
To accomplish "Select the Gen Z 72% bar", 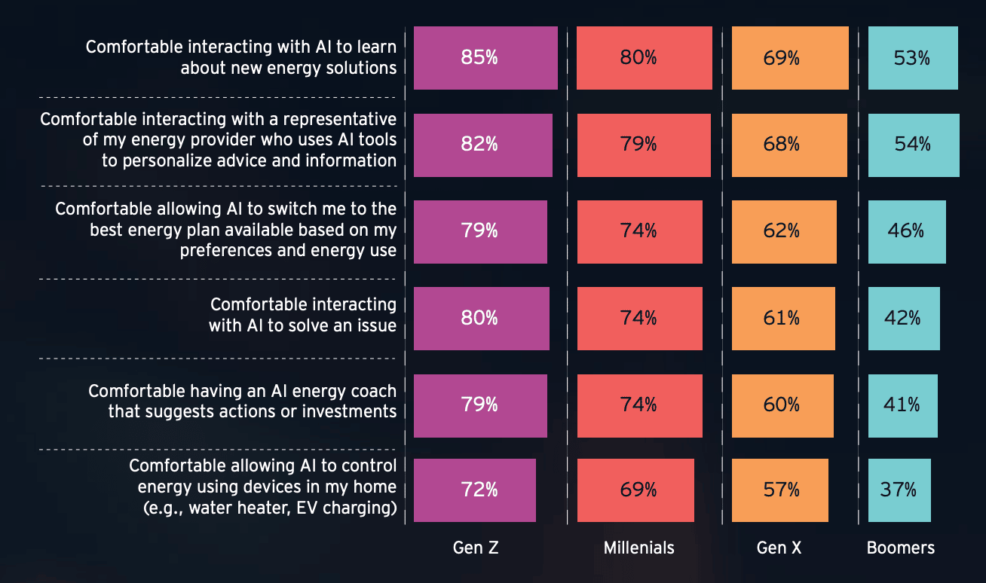I will click(x=475, y=490).
